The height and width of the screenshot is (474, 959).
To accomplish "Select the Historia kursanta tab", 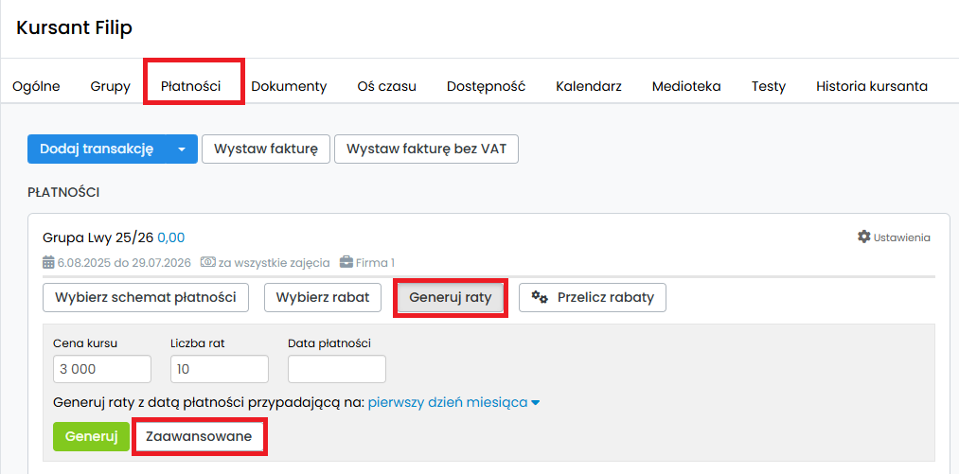I will [x=871, y=86].
